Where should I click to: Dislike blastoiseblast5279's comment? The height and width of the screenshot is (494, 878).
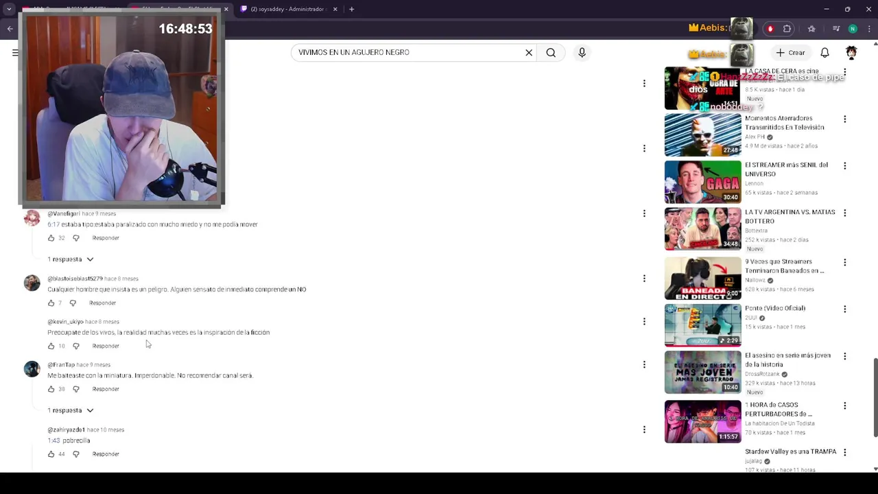[x=73, y=303]
